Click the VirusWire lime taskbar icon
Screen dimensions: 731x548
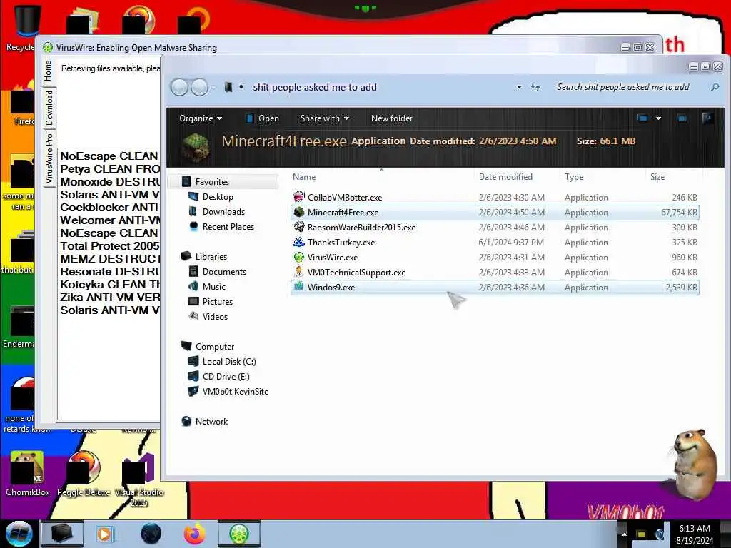click(238, 534)
